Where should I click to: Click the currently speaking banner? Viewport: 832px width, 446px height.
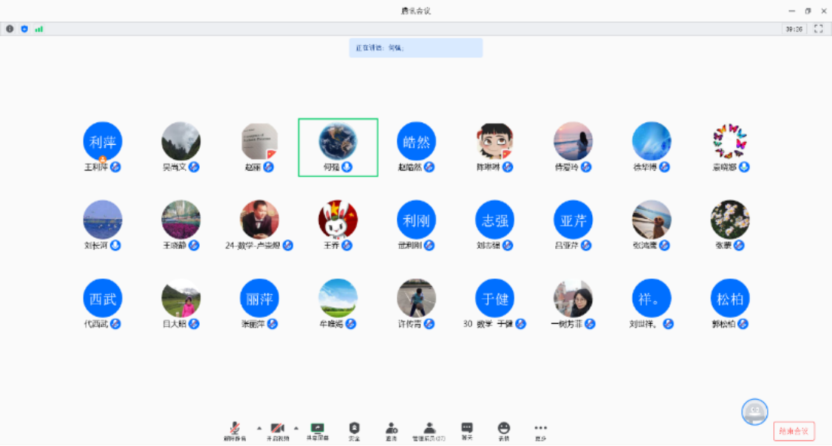[416, 48]
